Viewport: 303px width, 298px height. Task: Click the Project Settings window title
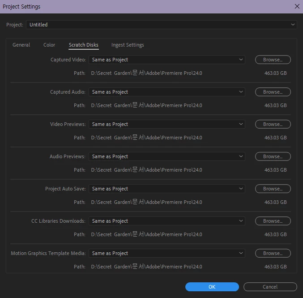(x=21, y=7)
